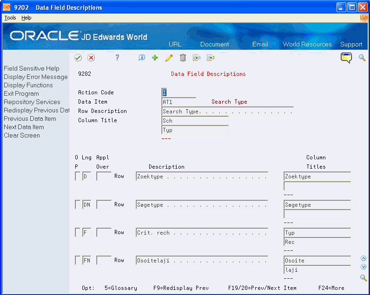This screenshot has width=370, height=295.
Task: Focus the Action Code field
Action: tap(165, 92)
